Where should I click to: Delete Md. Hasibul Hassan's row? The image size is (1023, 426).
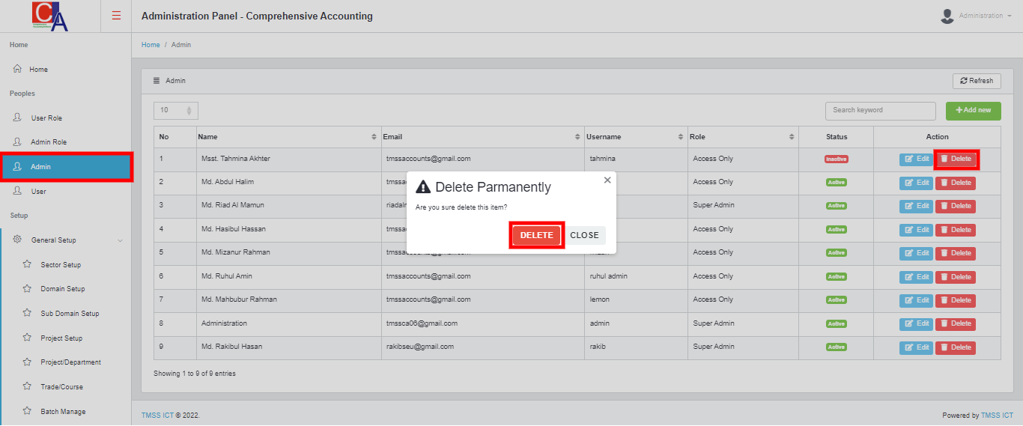pyautogui.click(x=956, y=230)
